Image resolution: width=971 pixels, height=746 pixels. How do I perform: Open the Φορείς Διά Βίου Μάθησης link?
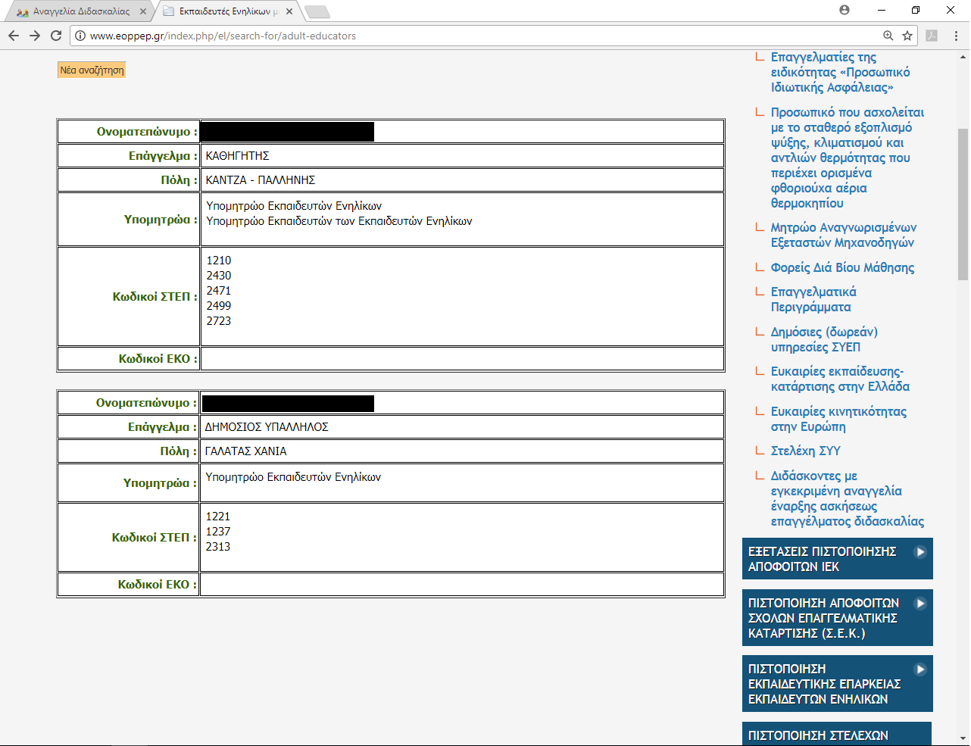(x=842, y=267)
